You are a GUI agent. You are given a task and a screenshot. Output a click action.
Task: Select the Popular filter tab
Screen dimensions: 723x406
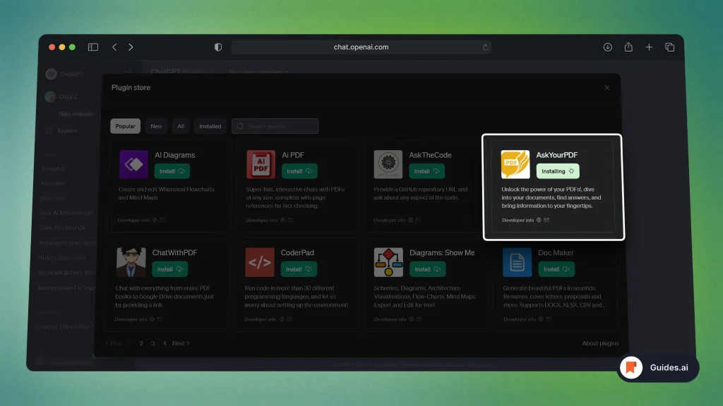point(126,126)
